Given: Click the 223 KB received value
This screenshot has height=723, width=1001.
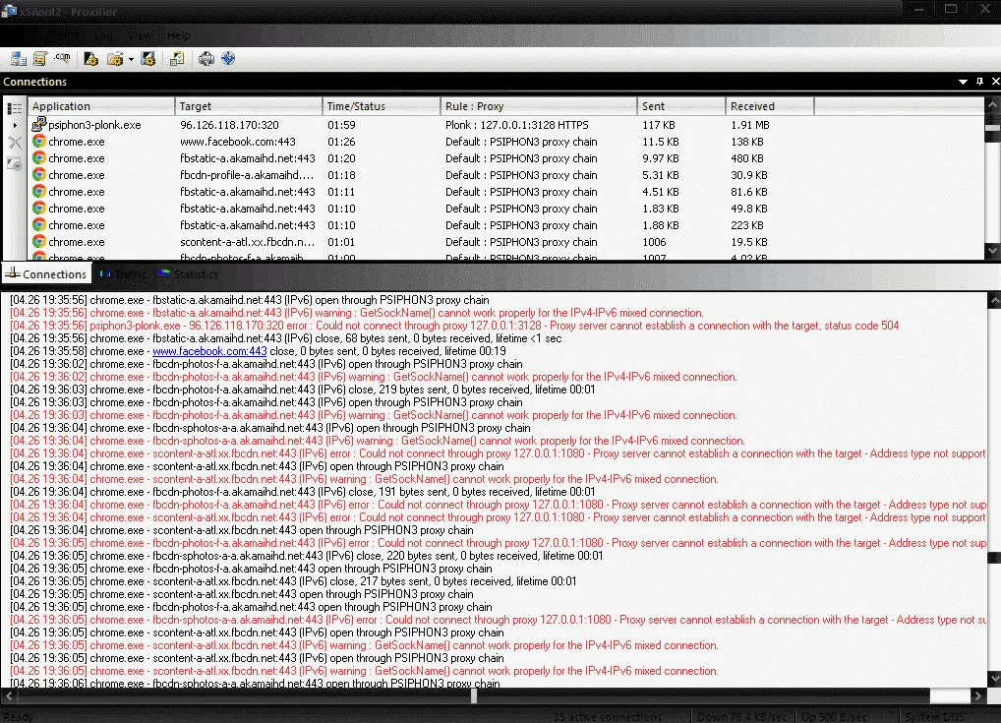Looking at the screenshot, I should click(x=747, y=225).
